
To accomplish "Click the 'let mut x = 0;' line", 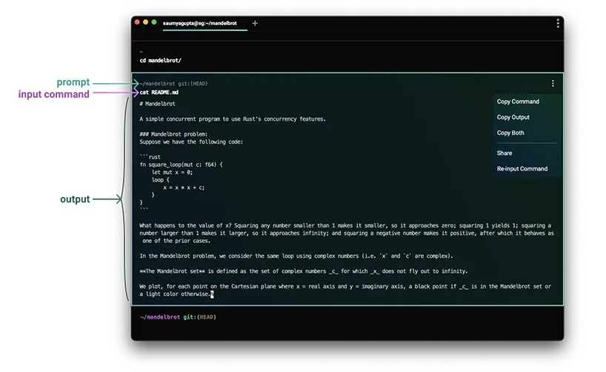I will [x=172, y=172].
